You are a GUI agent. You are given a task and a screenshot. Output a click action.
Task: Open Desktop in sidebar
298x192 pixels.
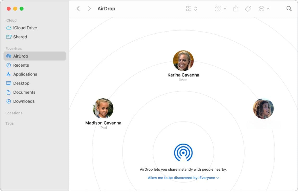[35, 83]
